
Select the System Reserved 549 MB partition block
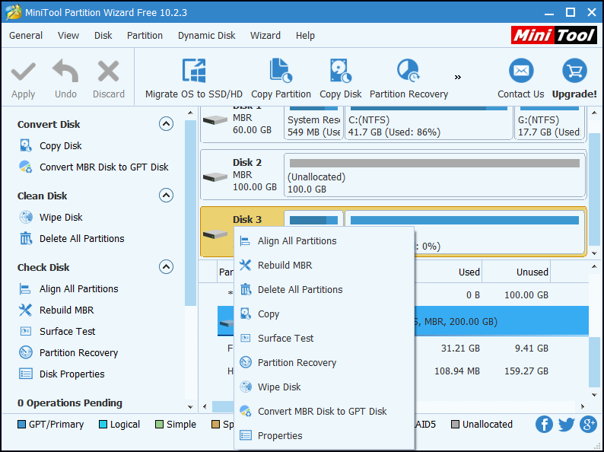313,123
